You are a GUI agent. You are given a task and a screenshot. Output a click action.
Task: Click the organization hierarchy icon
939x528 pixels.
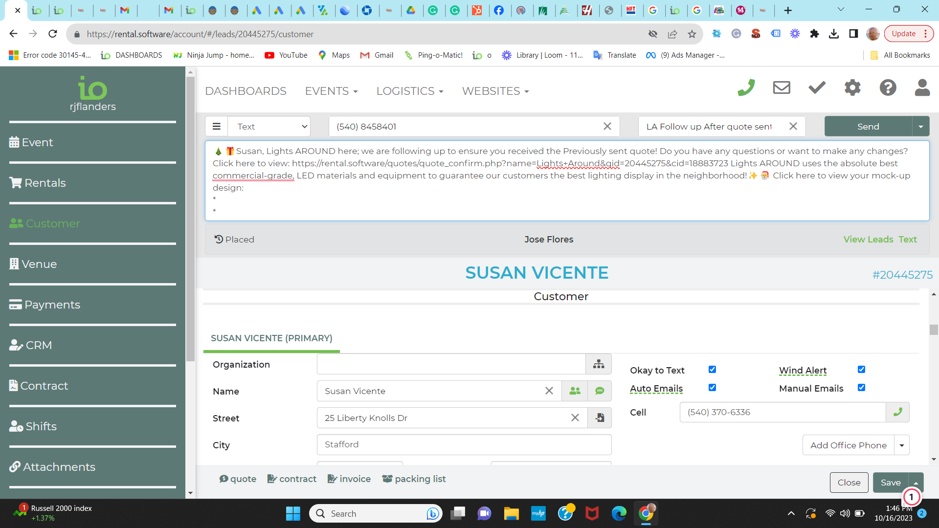(x=599, y=364)
